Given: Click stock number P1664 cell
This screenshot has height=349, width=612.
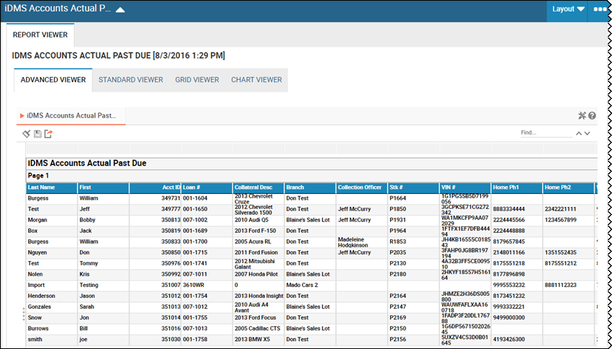Looking at the screenshot, I should click(x=414, y=198).
